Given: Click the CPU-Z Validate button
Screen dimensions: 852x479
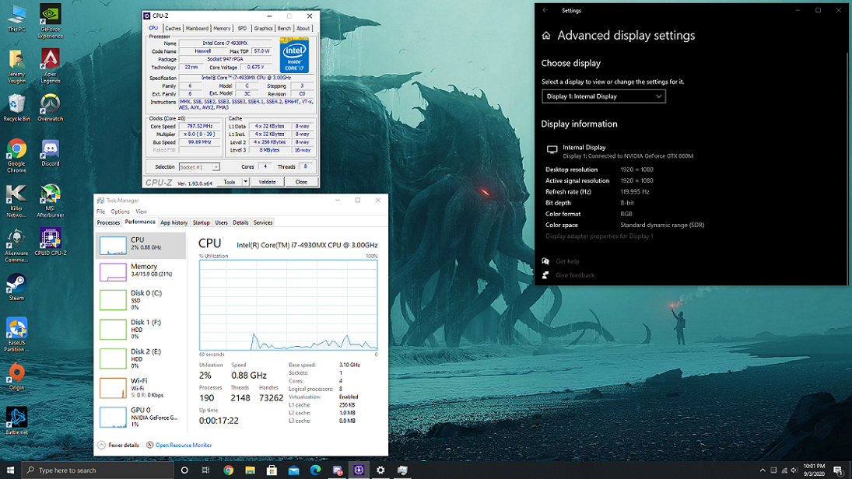Looking at the screenshot, I should tap(268, 182).
